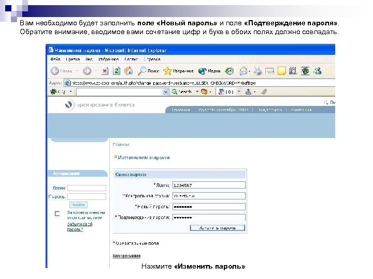Click the 'Логин' field containing 1234567
The width and height of the screenshot is (373, 279).
point(209,185)
